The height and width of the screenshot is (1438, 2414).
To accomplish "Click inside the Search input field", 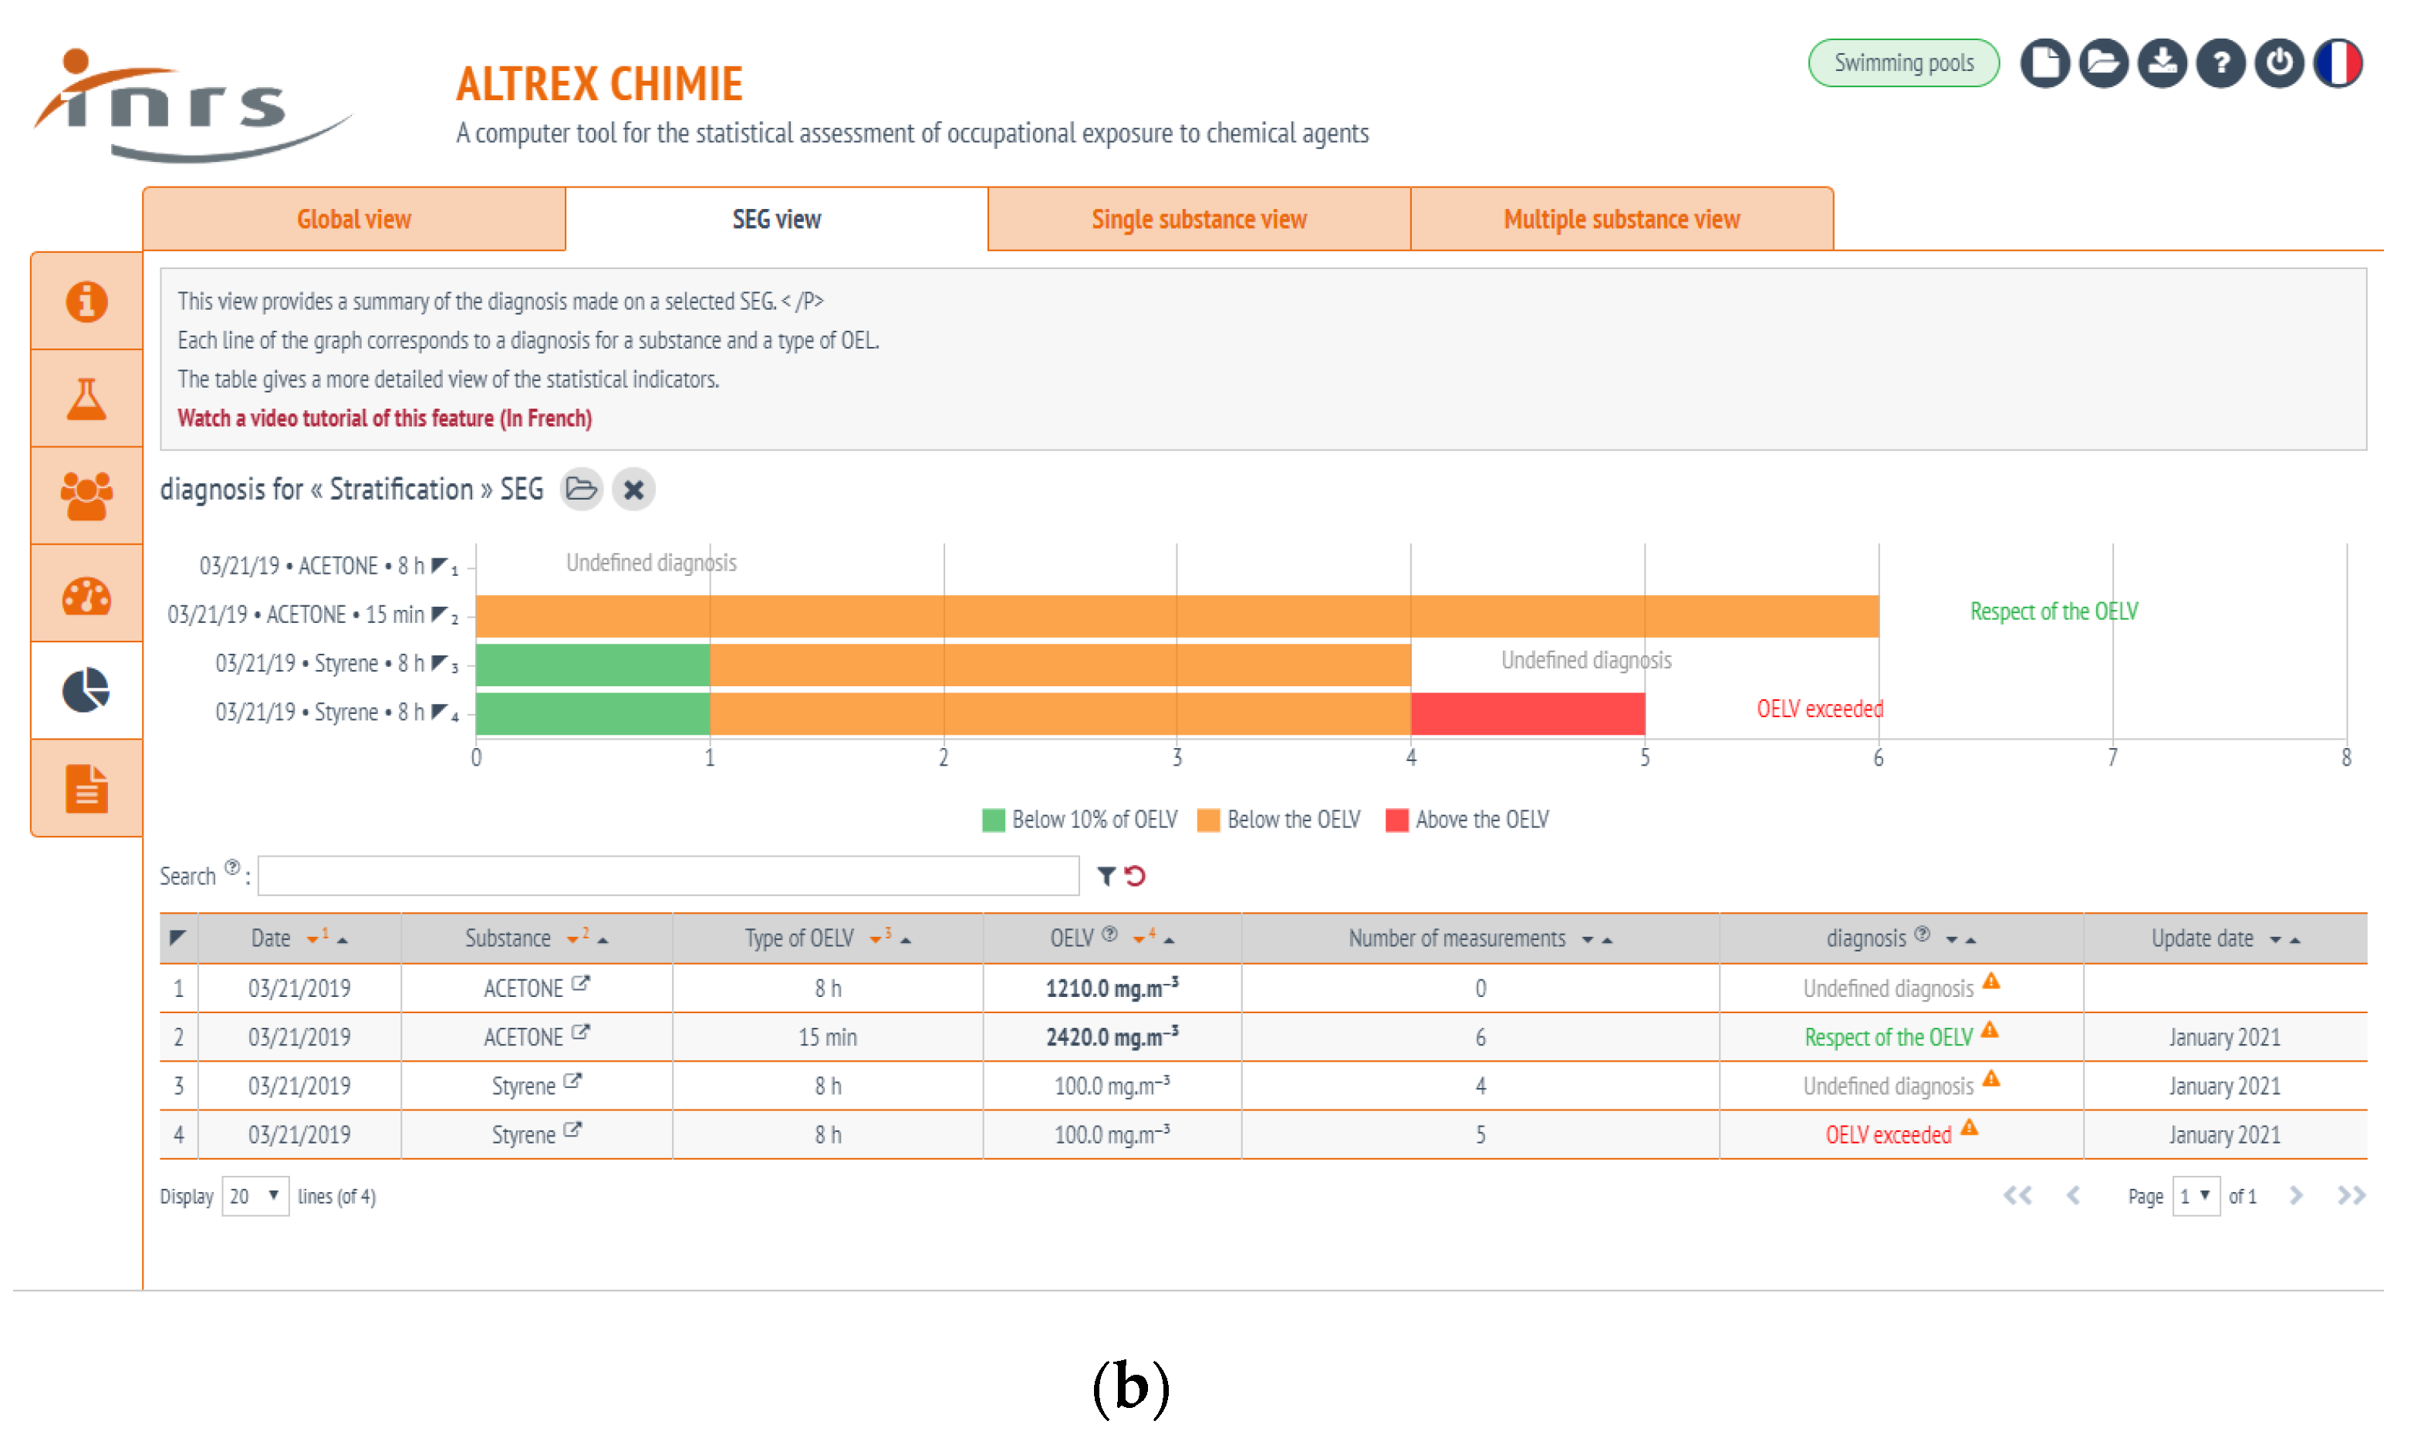I will point(669,876).
